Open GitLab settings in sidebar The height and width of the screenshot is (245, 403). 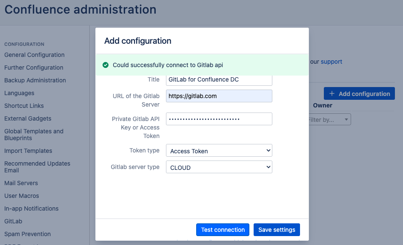tap(13, 221)
